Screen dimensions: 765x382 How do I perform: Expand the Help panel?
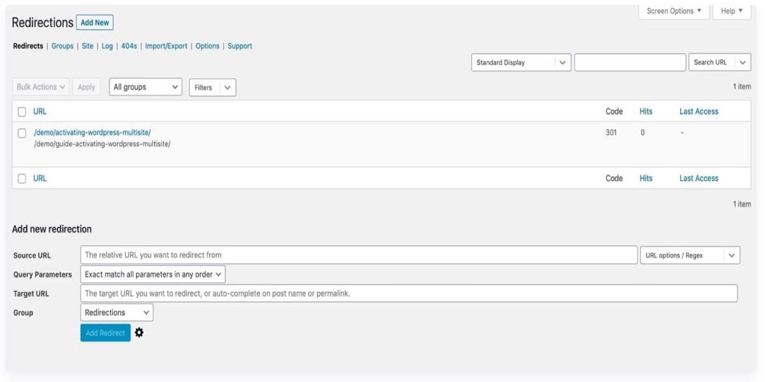coord(732,11)
